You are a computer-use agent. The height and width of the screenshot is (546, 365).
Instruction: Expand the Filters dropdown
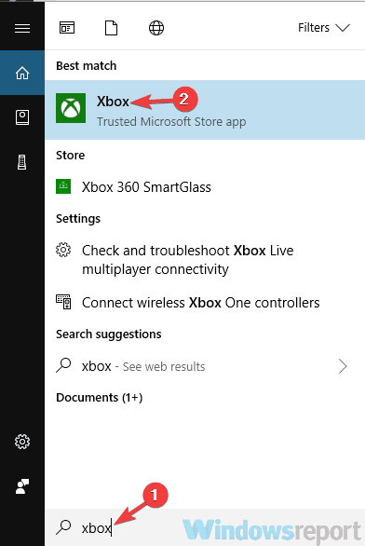(x=324, y=28)
